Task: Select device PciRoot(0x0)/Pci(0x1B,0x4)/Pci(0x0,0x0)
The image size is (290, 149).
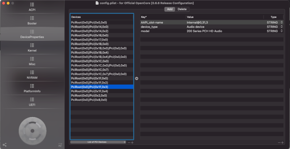Action: click(102, 57)
